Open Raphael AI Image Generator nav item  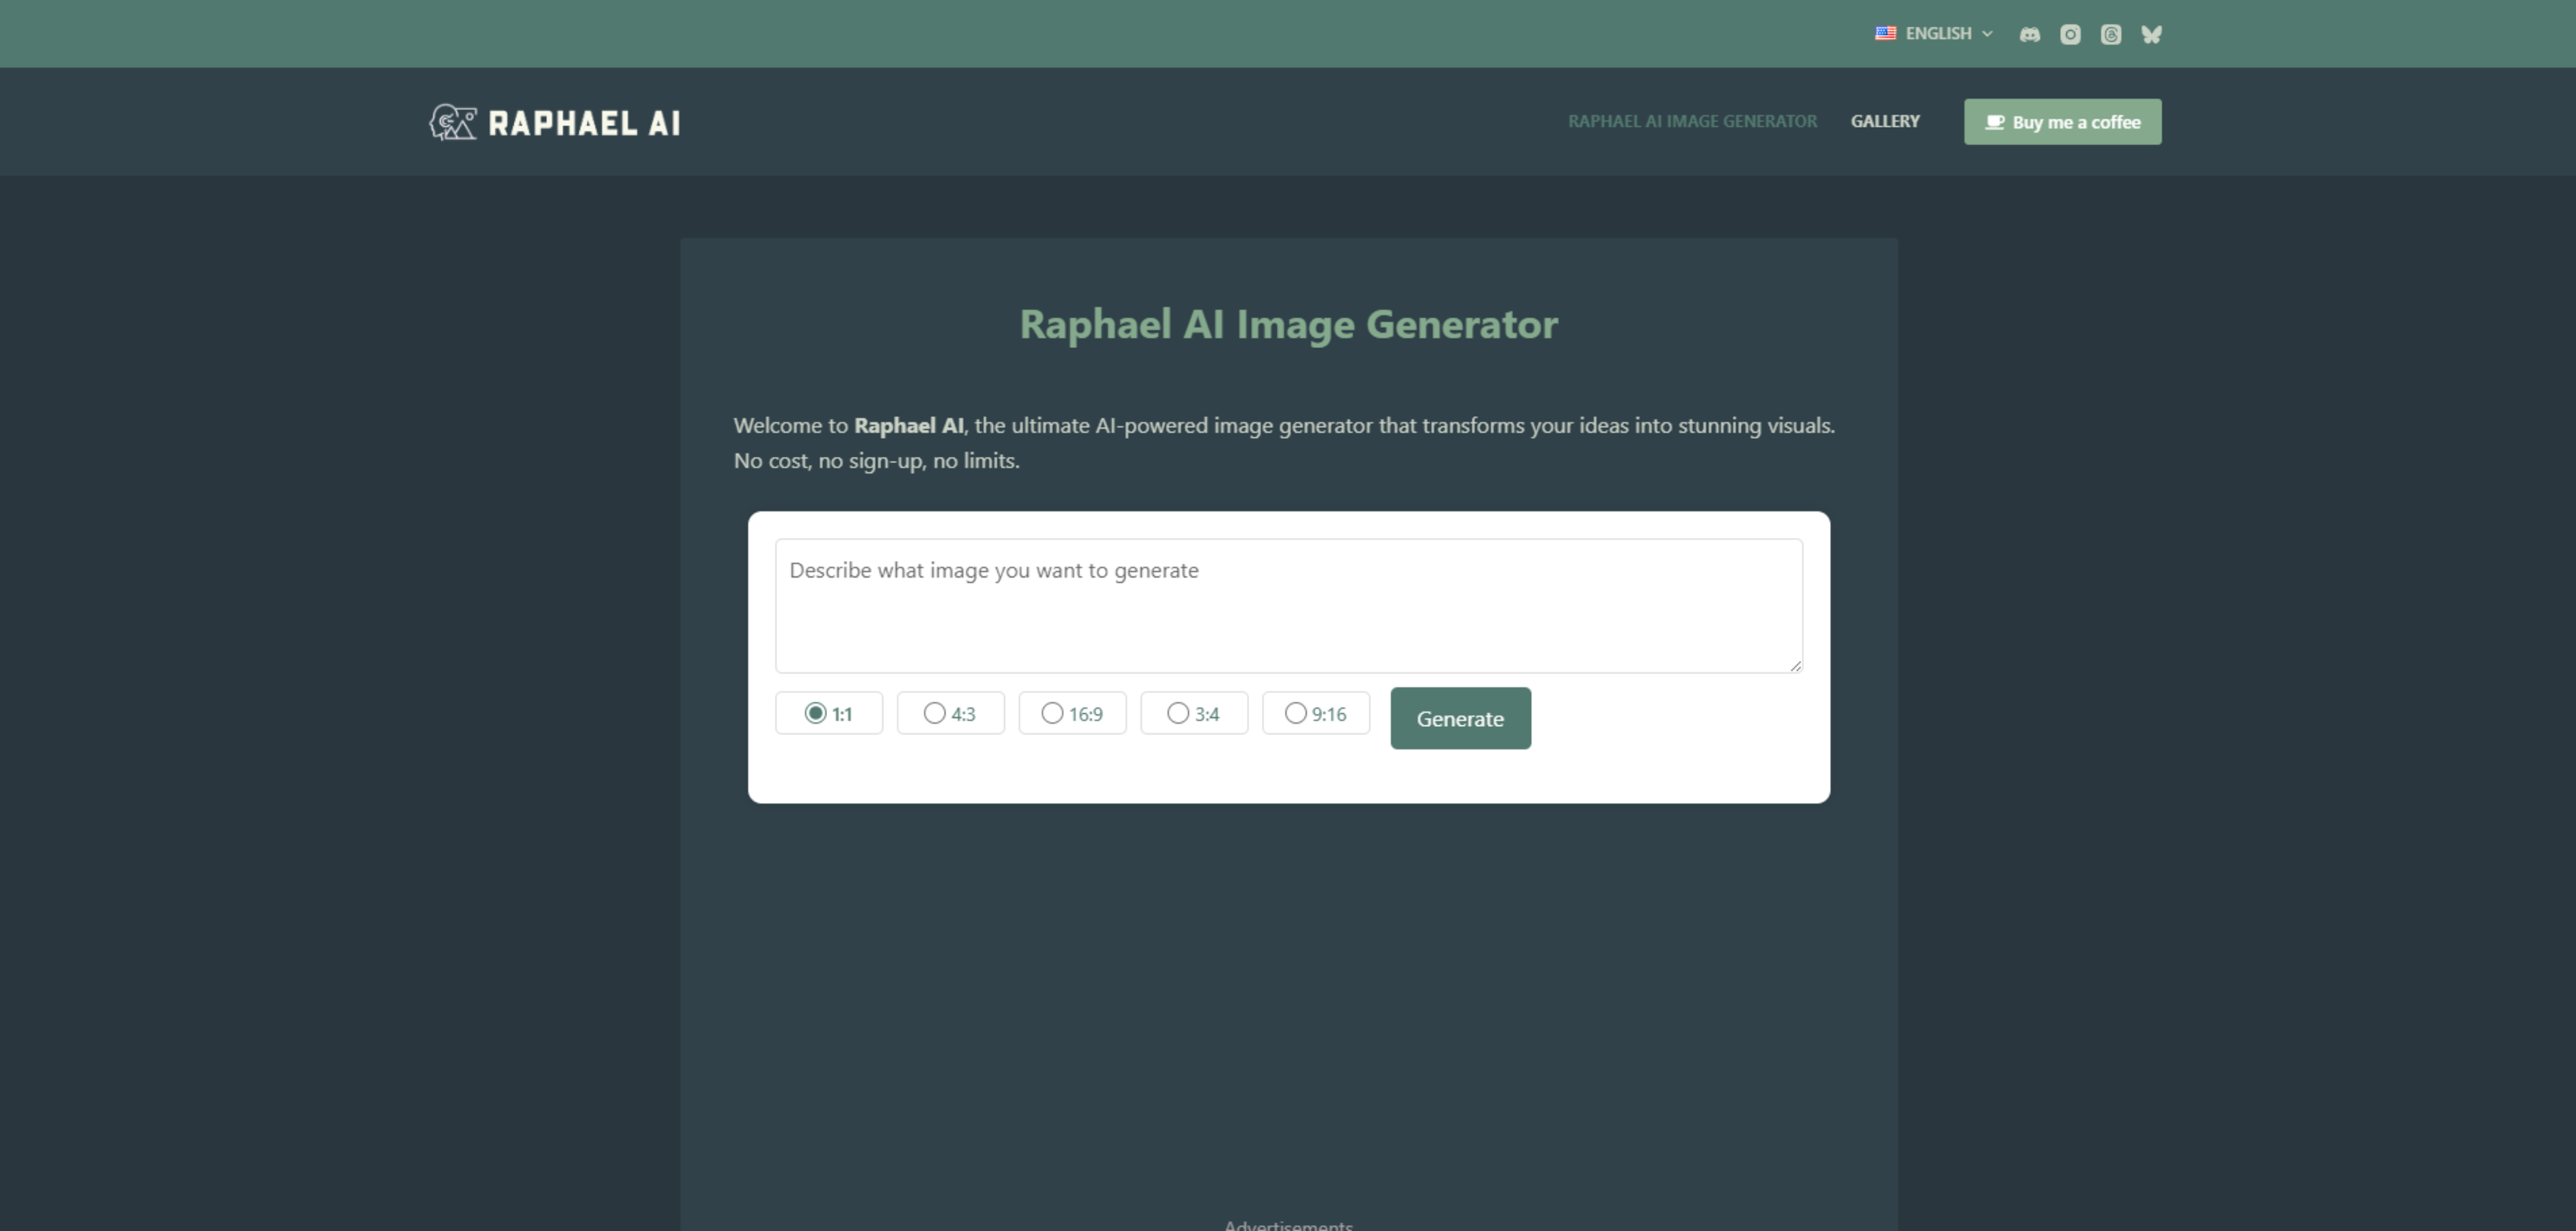click(x=1692, y=121)
